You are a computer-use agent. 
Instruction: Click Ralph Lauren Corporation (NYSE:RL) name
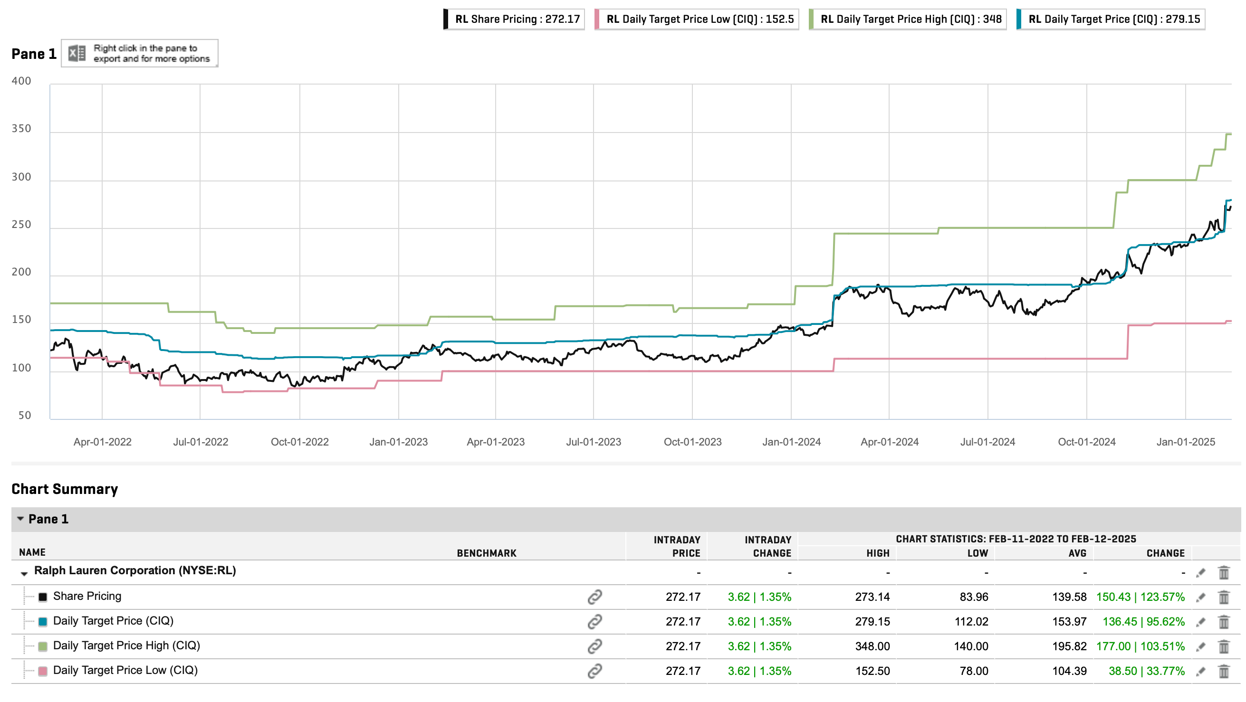(135, 570)
